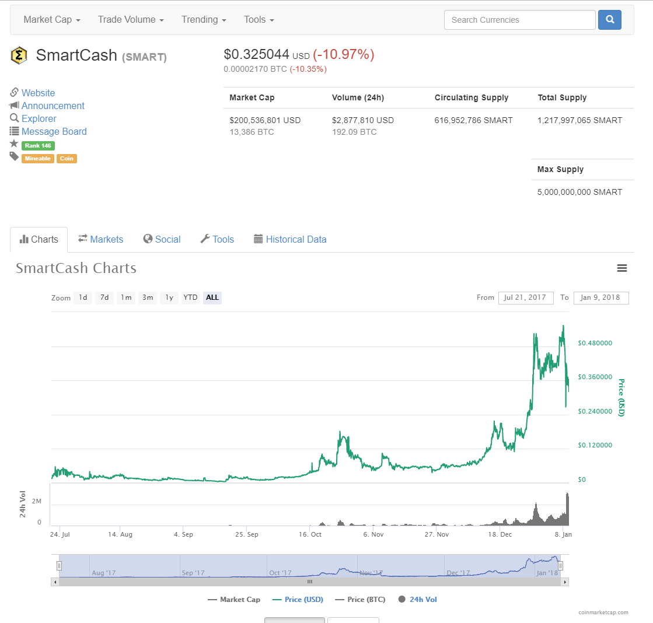653x623 pixels.
Task: Click the megaphone icon beside Announcement
Action: click(14, 105)
